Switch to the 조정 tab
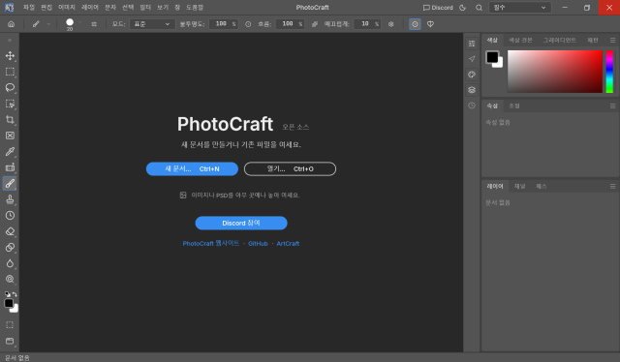 [514, 106]
